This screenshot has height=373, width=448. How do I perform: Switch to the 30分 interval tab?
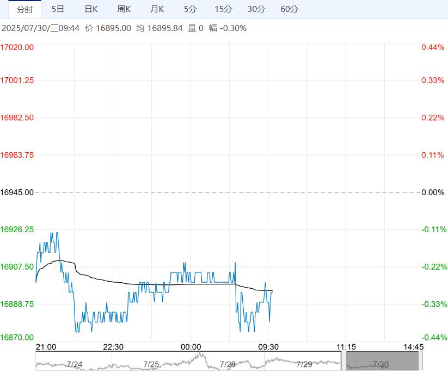[256, 9]
